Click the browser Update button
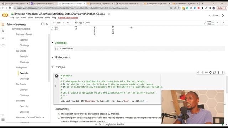The height and width of the screenshot is (128, 228). pos(221,8)
